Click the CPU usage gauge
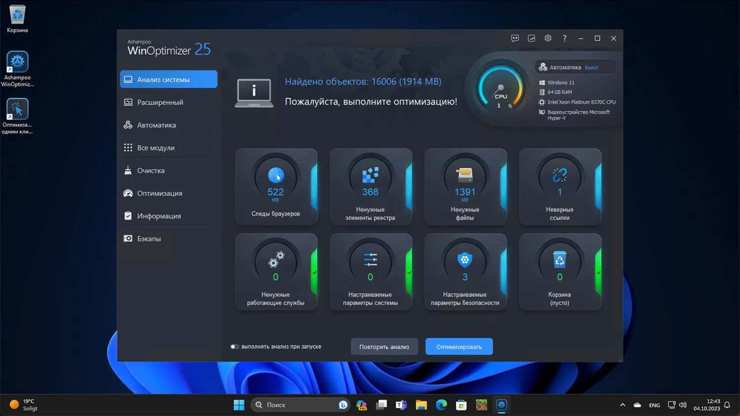Screen dimensions: 740x416 click(x=500, y=90)
